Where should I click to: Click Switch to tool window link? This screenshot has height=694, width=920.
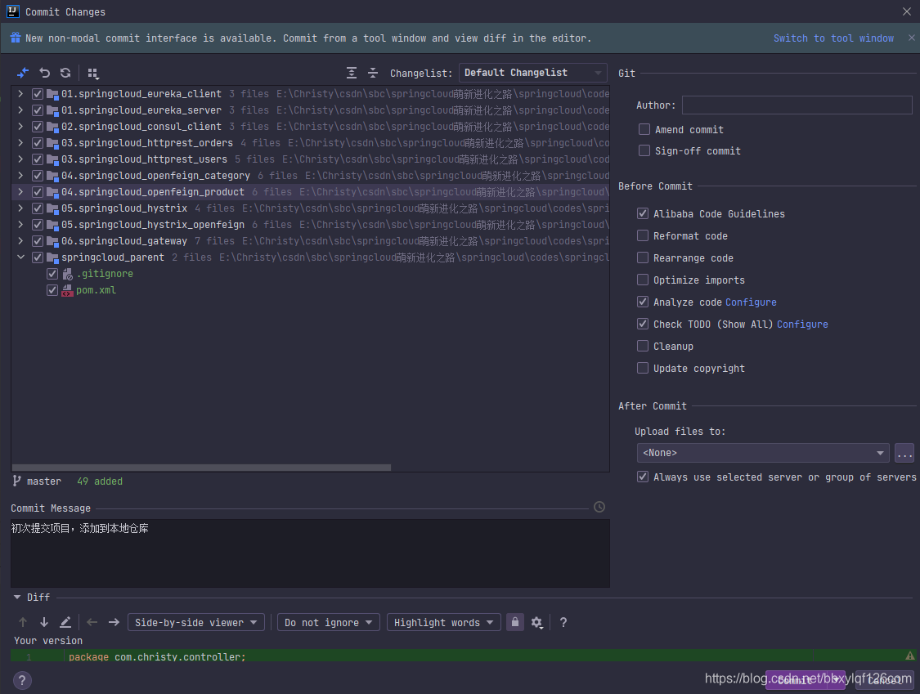point(833,38)
